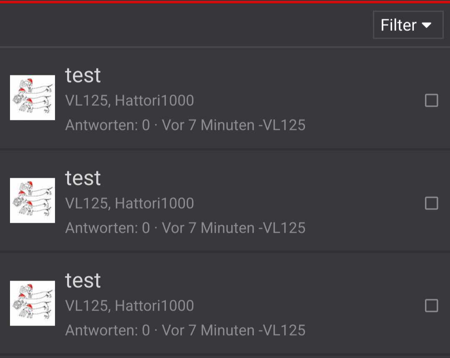This screenshot has width=450, height=358.
Task: Select the second test conversation's checkbox
Action: point(431,203)
